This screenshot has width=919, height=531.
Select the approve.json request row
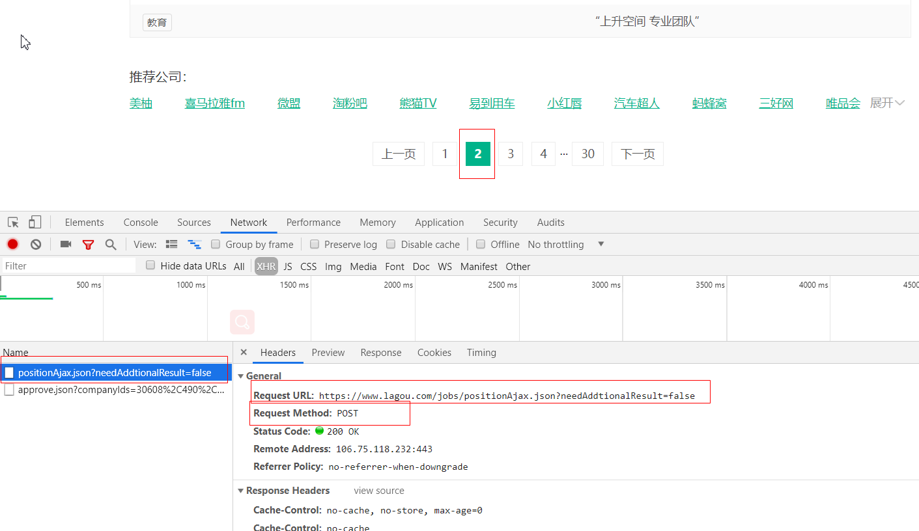click(116, 390)
